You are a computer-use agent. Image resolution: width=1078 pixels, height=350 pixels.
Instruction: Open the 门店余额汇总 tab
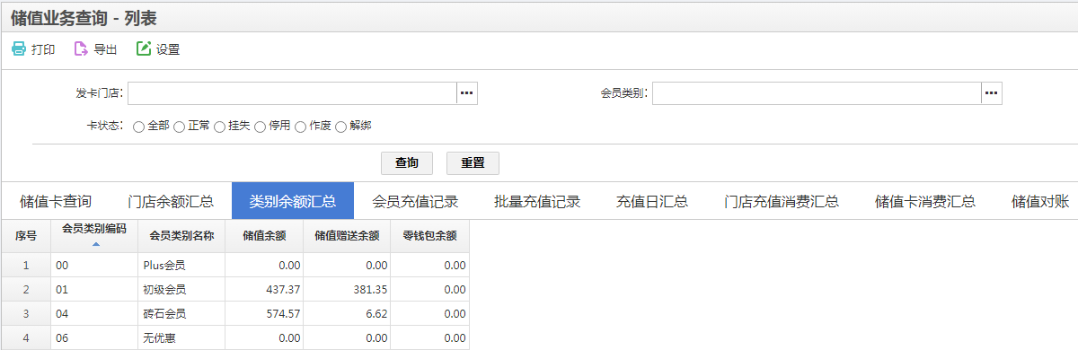tap(171, 201)
